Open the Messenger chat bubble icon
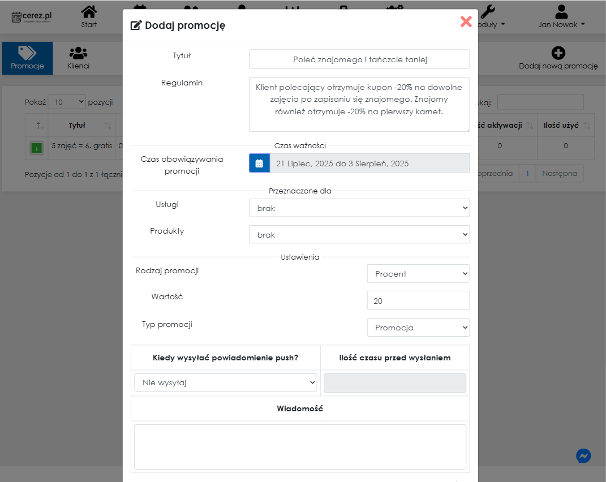This screenshot has width=606, height=482. pos(583,456)
